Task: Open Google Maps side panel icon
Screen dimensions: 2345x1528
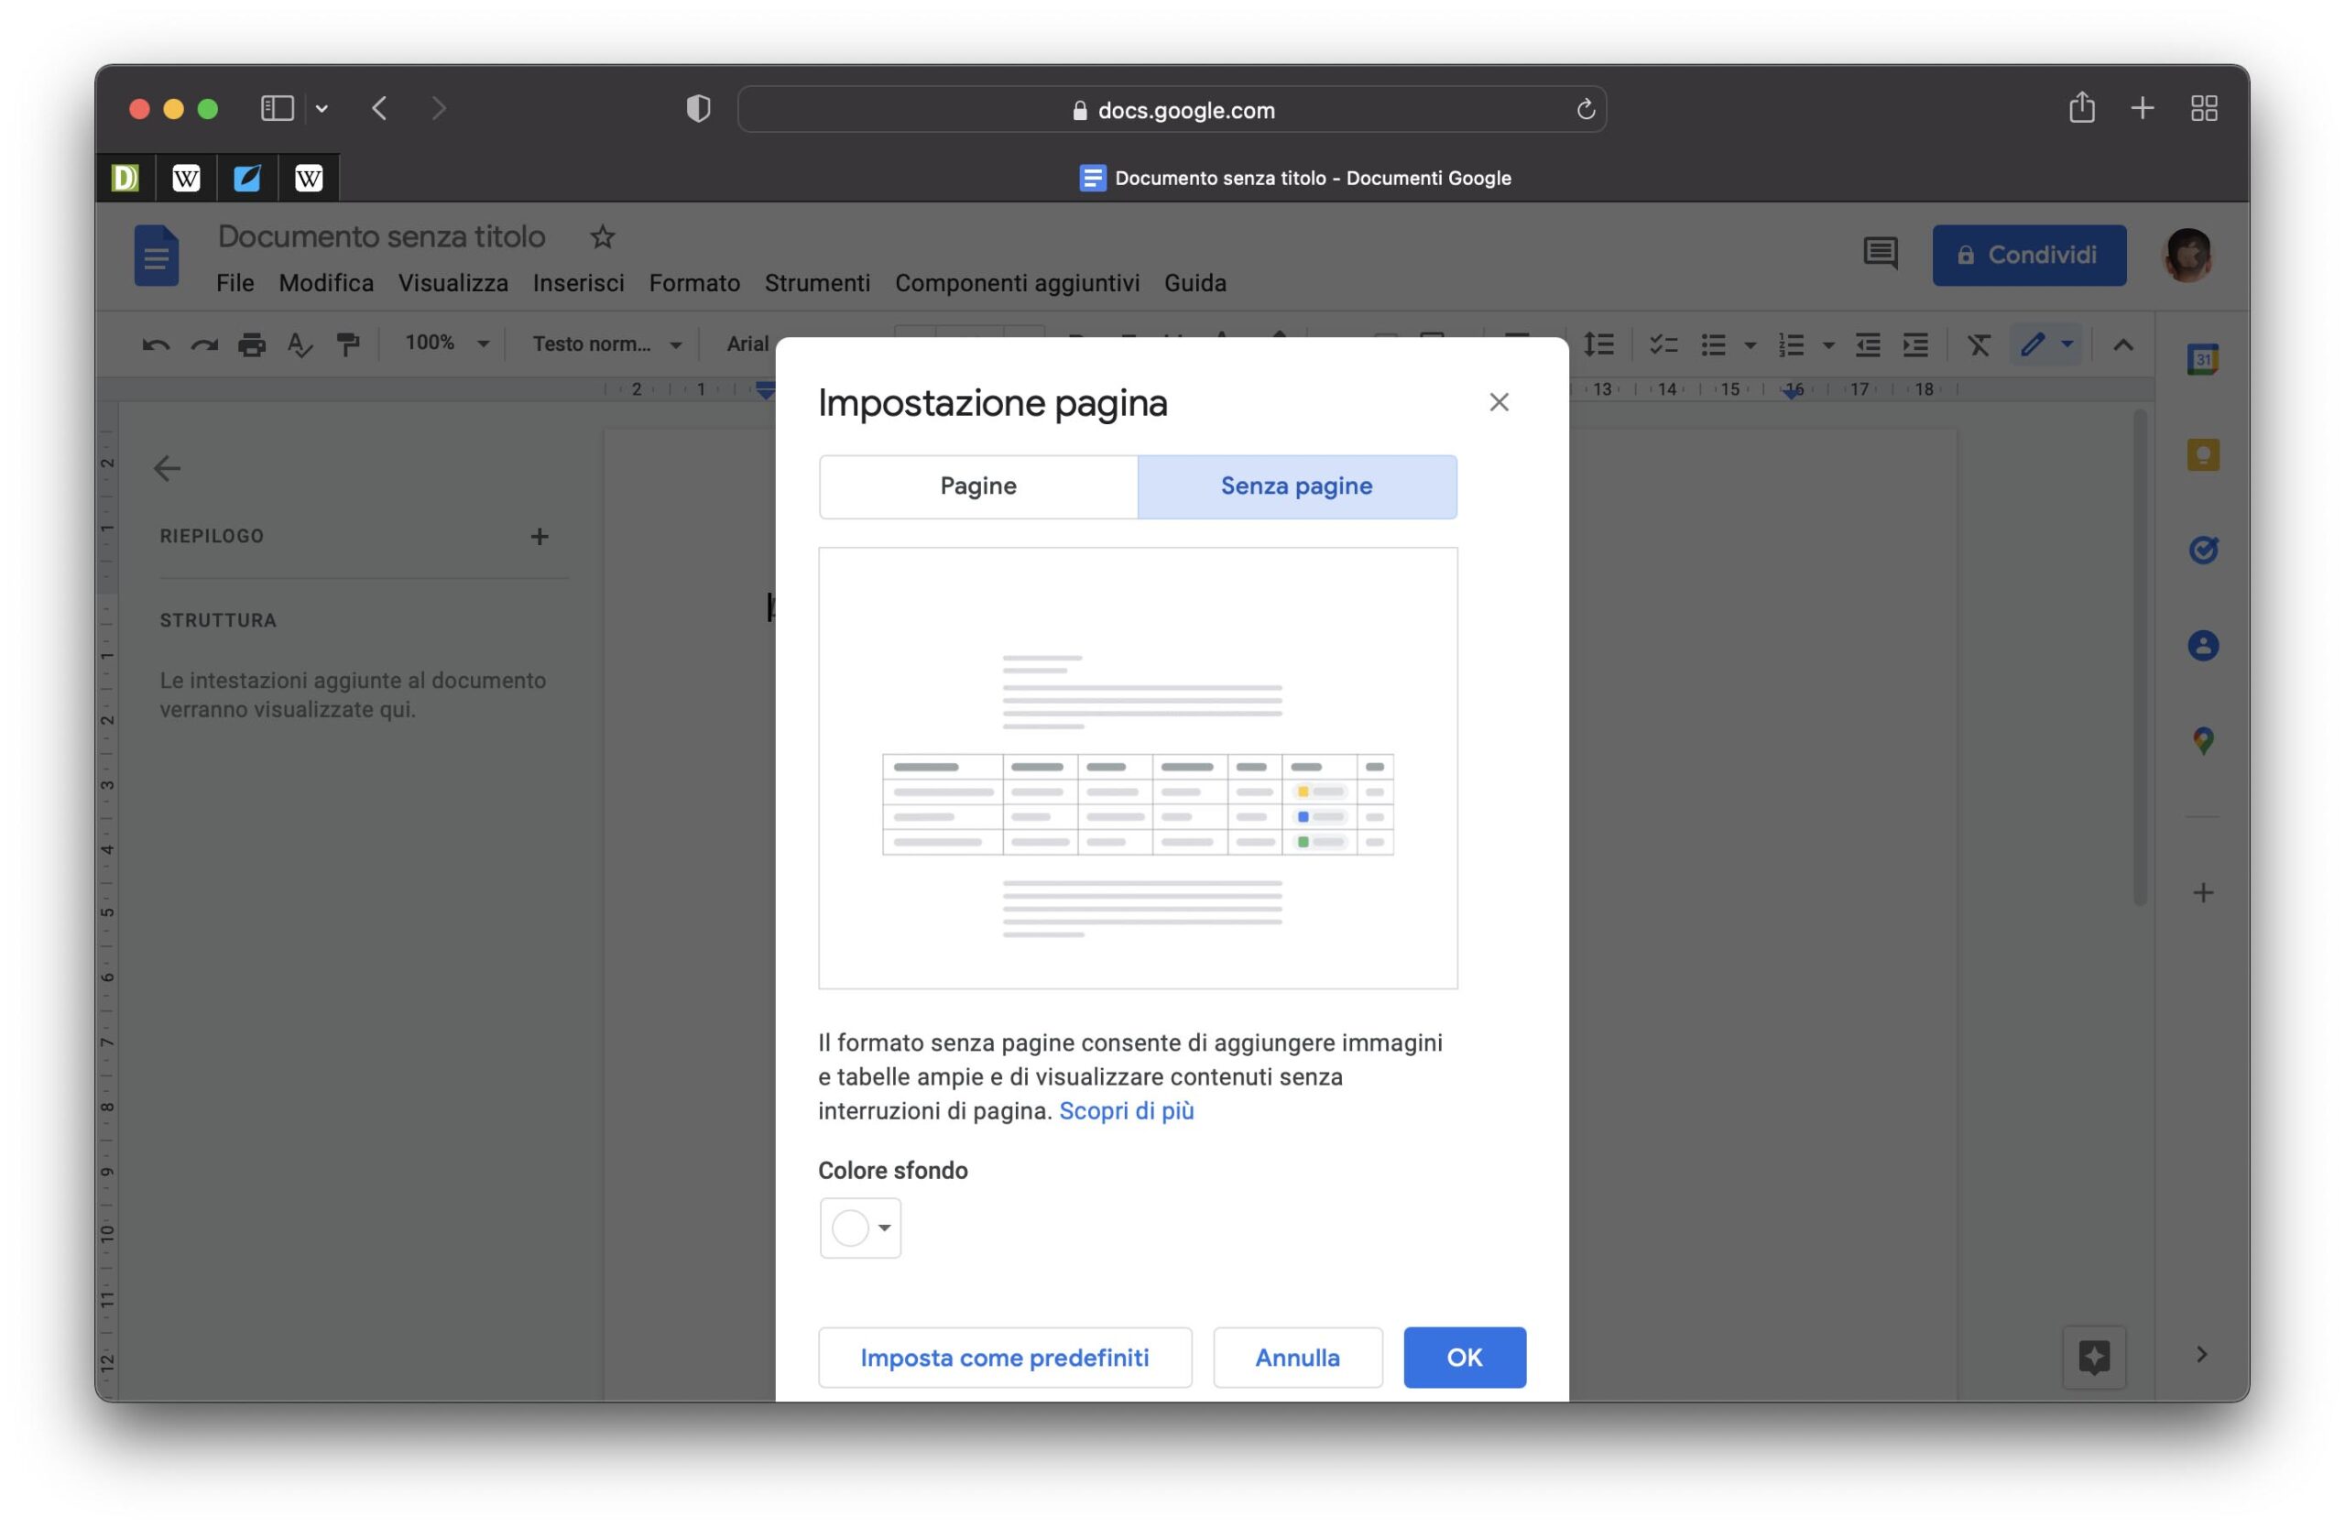Action: [2202, 741]
